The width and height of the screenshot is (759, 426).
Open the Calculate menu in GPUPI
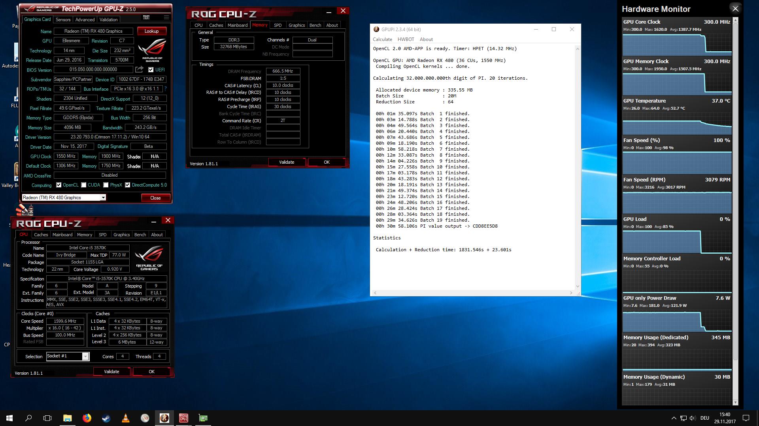[382, 39]
